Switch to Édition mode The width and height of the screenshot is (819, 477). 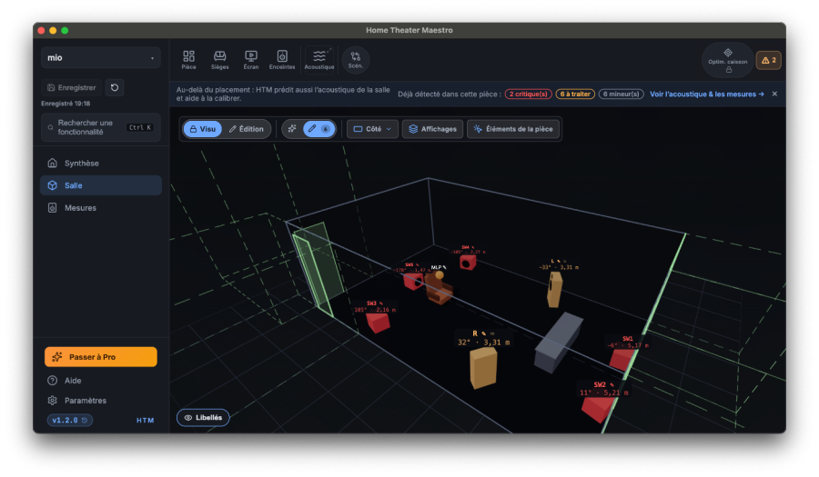[x=246, y=129]
